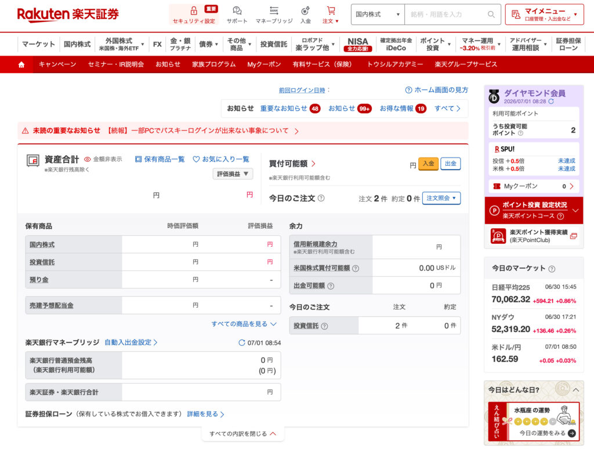The height and width of the screenshot is (449, 594).
Task: Open 詳細を見る for 証券担保ローン
Action: tap(205, 414)
